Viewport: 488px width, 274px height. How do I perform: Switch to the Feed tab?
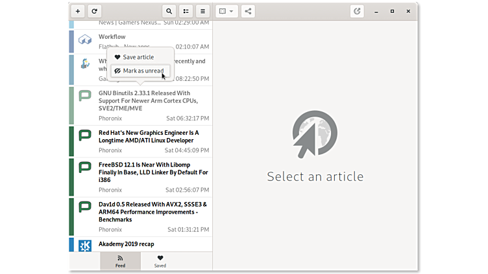coord(120,261)
